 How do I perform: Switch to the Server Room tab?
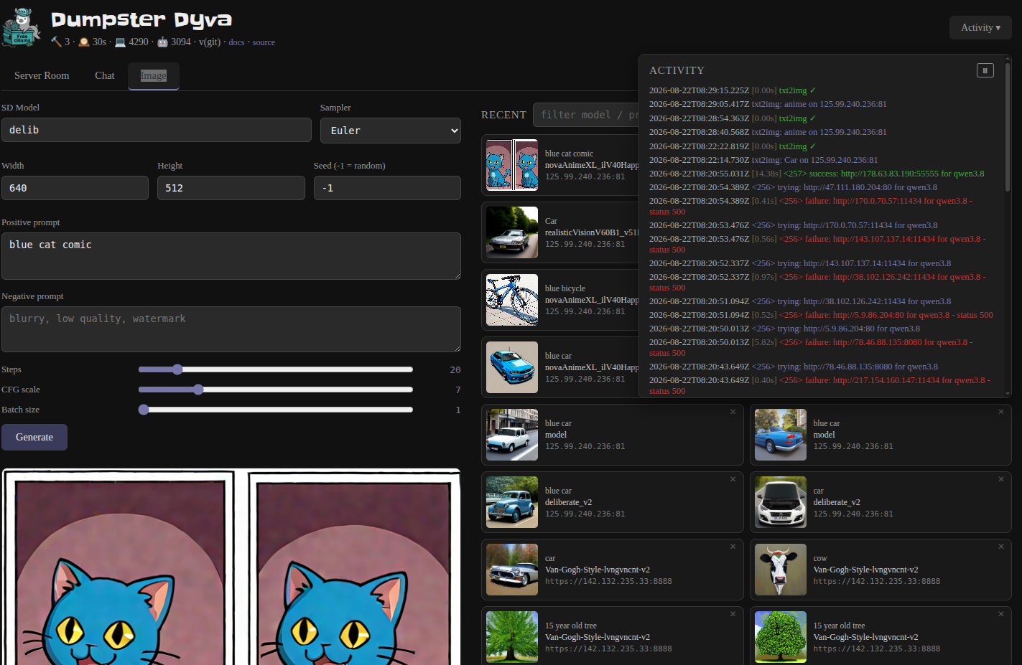point(42,75)
